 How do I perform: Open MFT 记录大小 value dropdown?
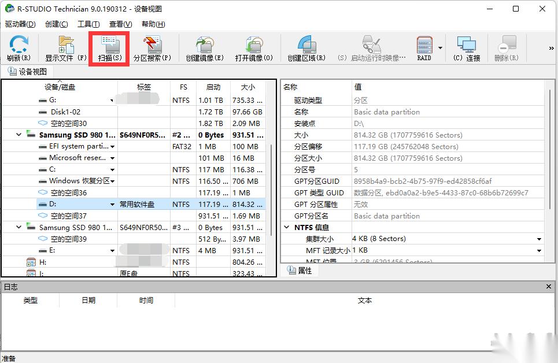point(539,250)
